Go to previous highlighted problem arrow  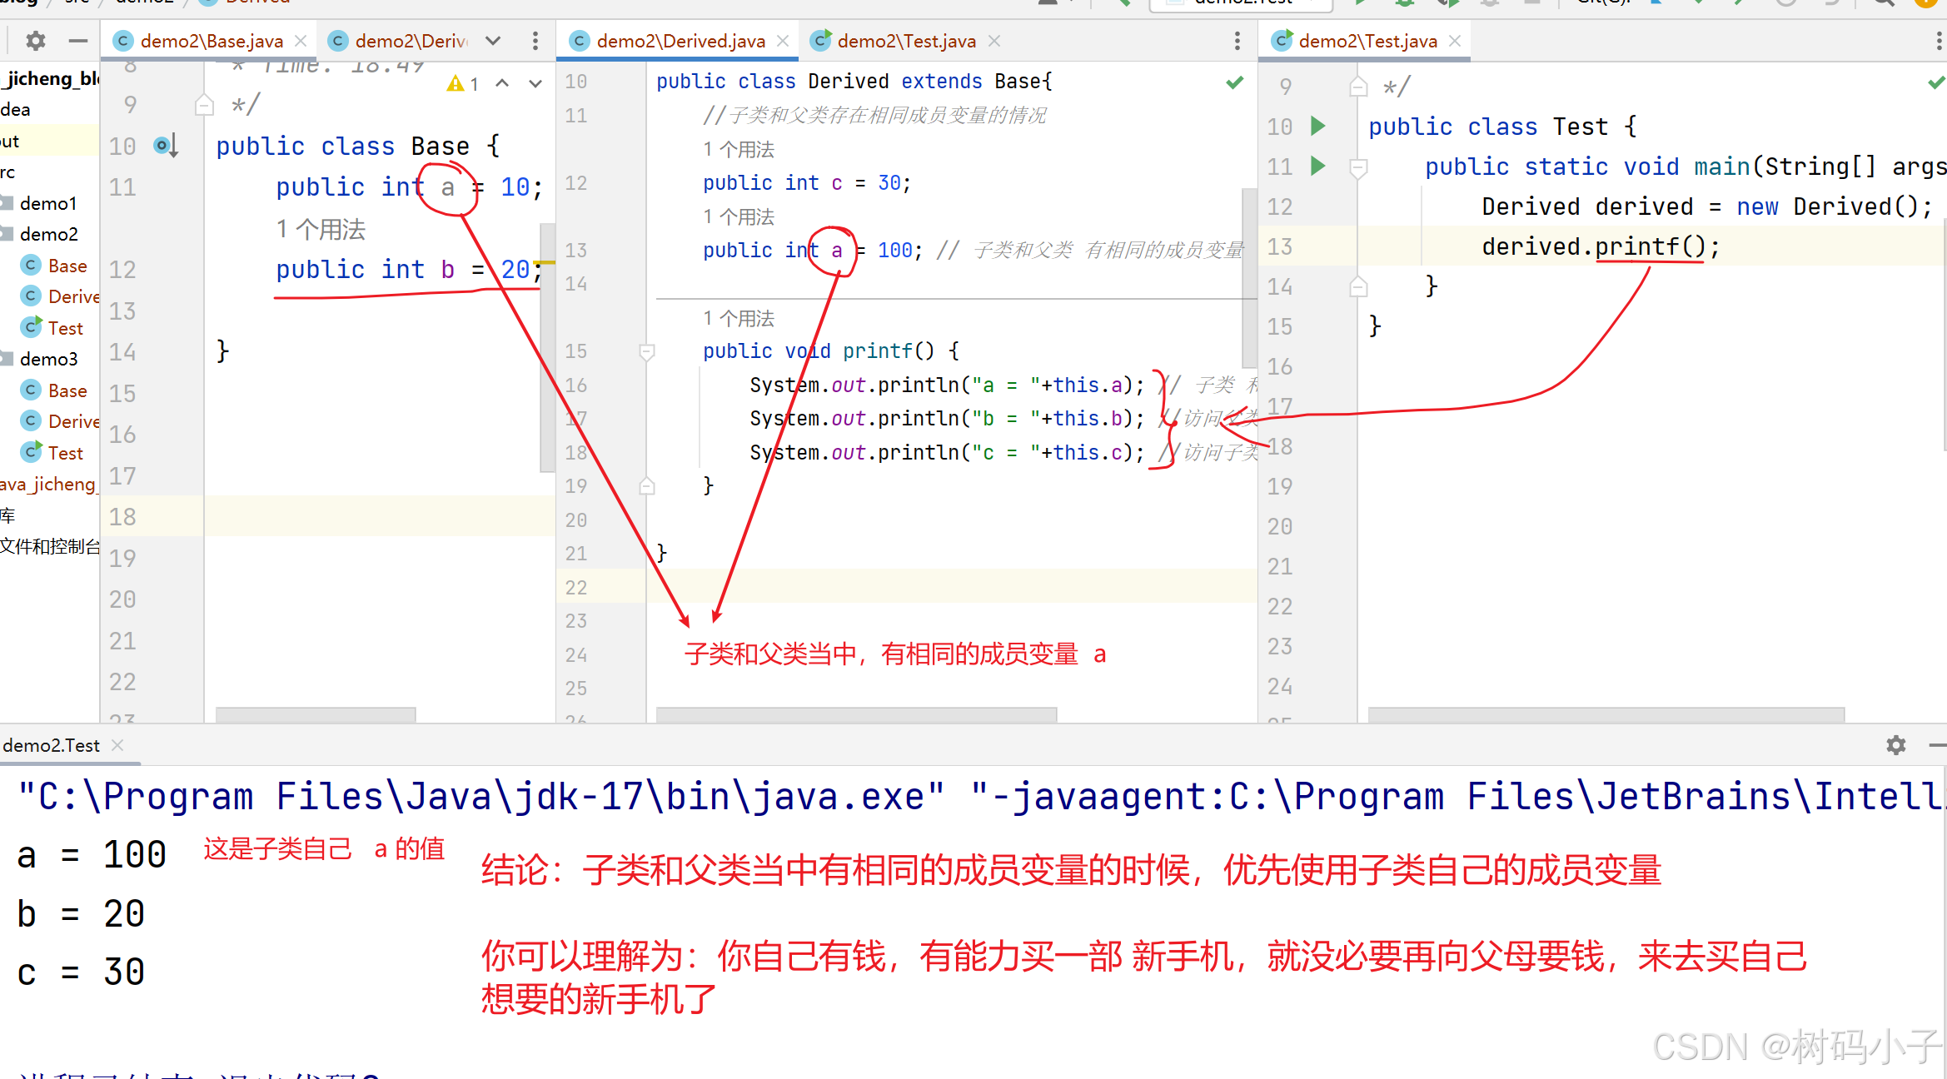tap(502, 83)
